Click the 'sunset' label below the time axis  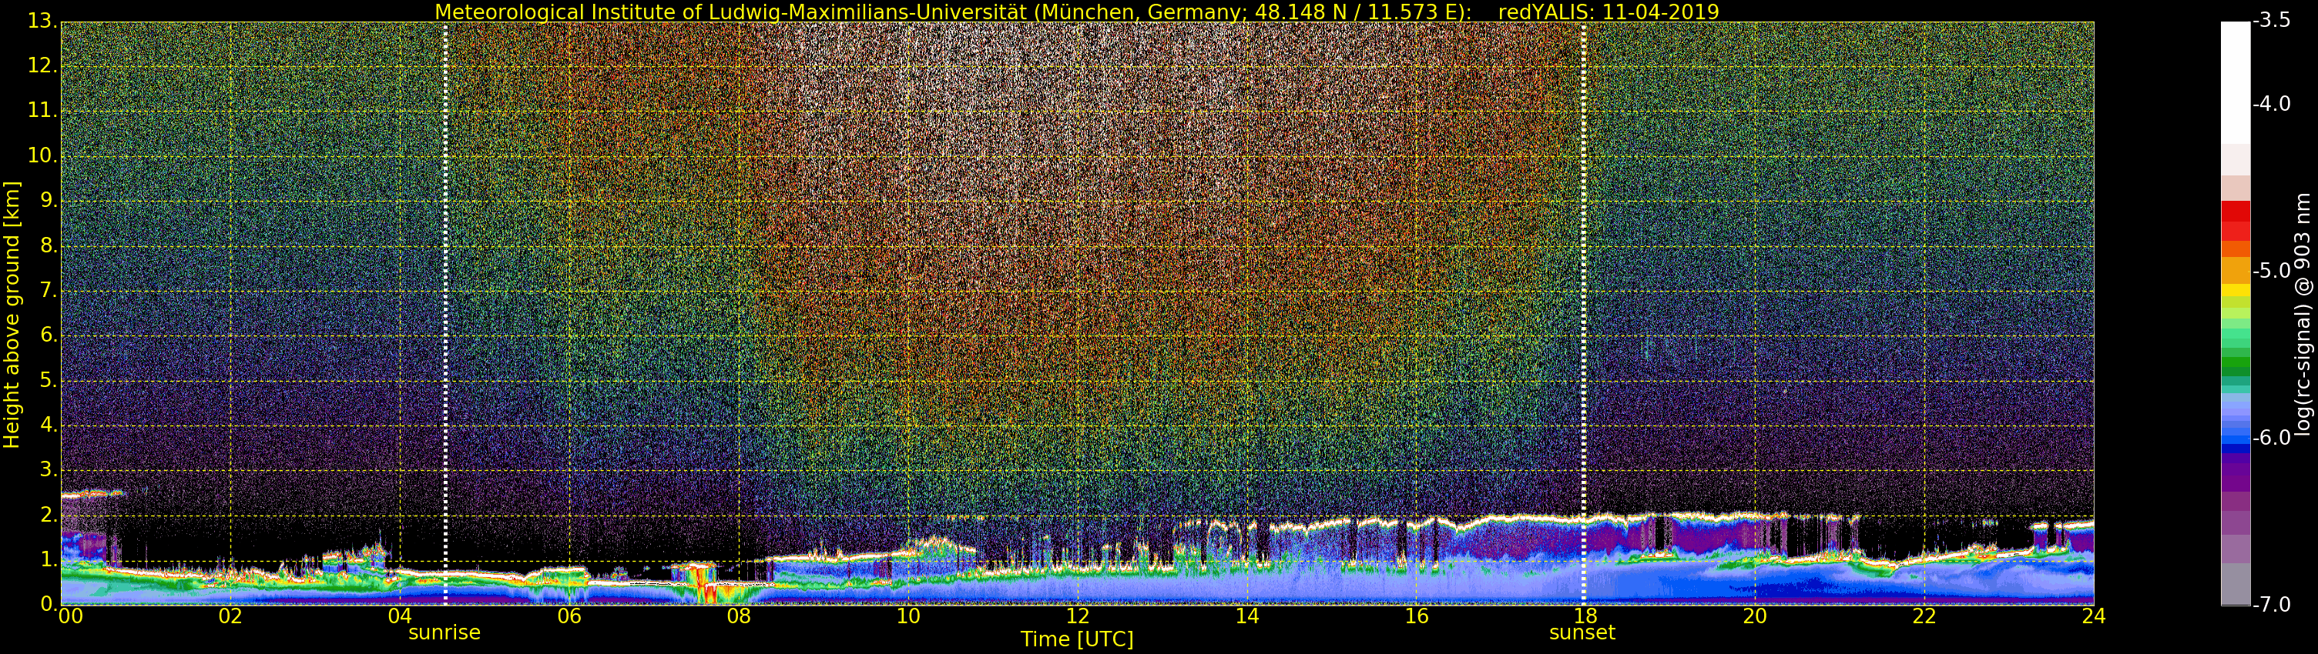1583,632
